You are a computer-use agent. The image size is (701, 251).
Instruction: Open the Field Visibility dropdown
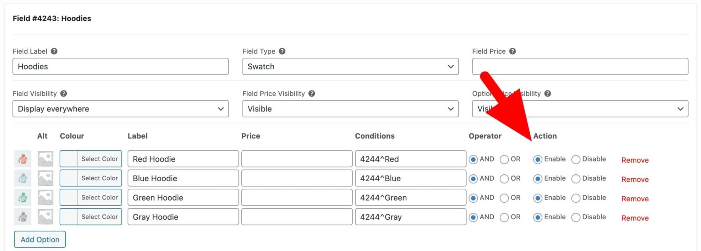(x=120, y=109)
